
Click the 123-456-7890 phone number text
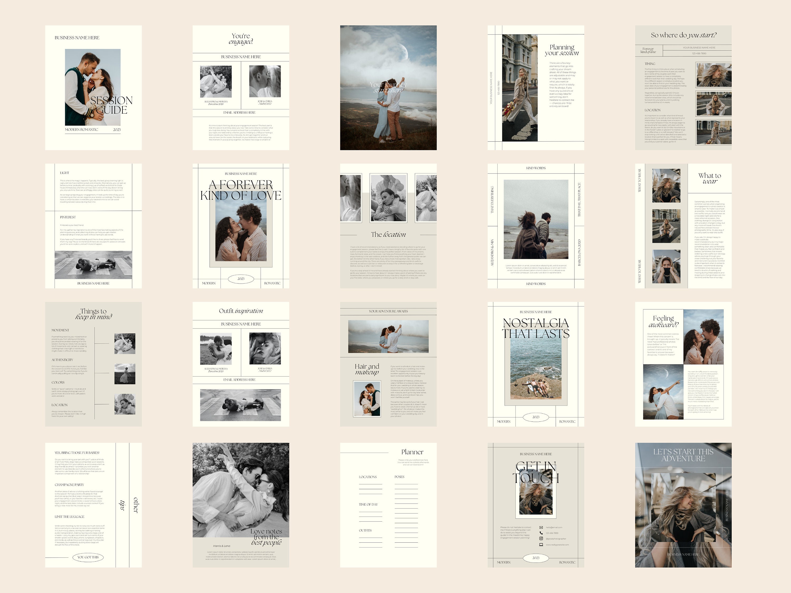point(552,533)
